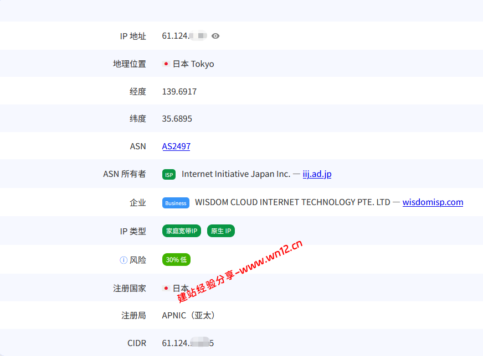Click the 风险 label text
Screen dimensions: 483x356
[x=138, y=260]
